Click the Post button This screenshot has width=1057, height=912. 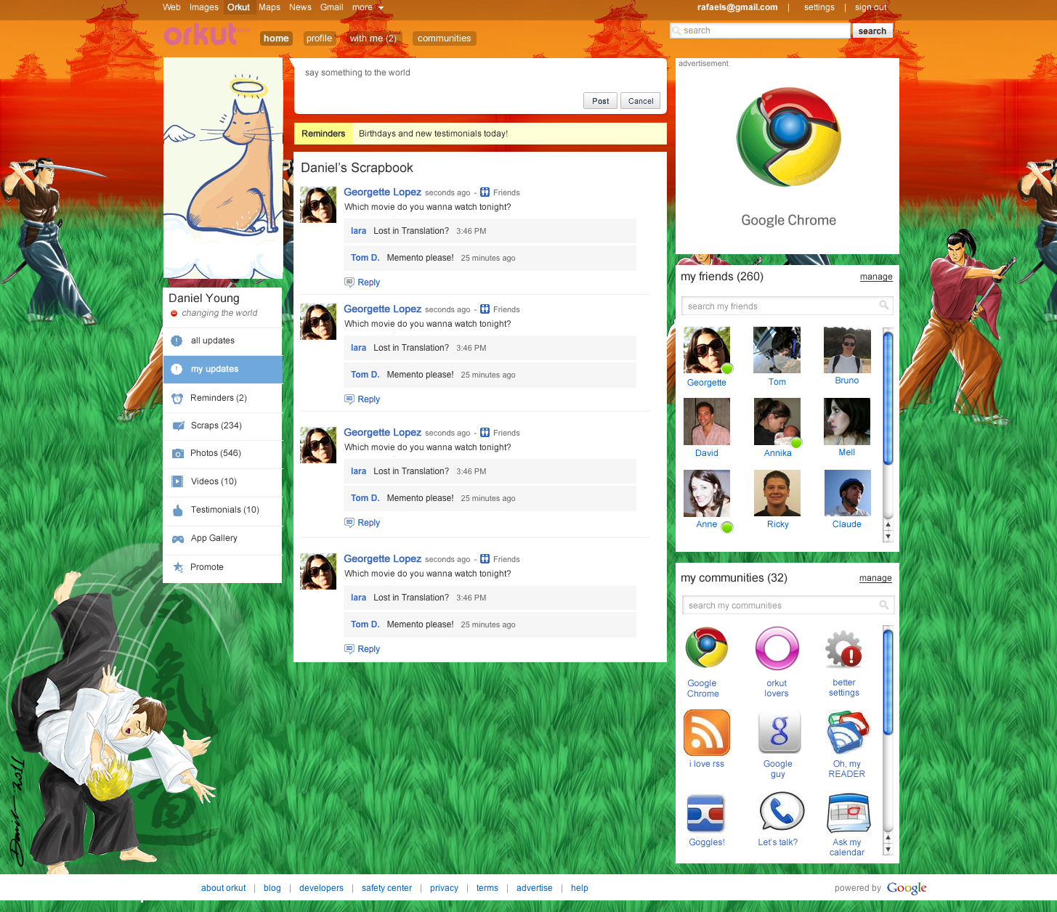(x=600, y=101)
